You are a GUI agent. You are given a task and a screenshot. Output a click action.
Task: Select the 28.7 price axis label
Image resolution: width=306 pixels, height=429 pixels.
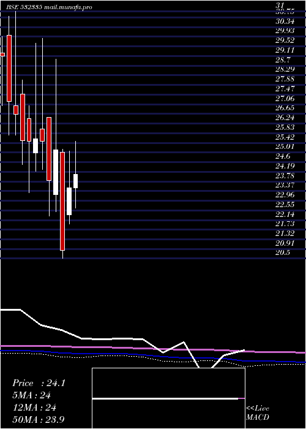click(x=283, y=60)
